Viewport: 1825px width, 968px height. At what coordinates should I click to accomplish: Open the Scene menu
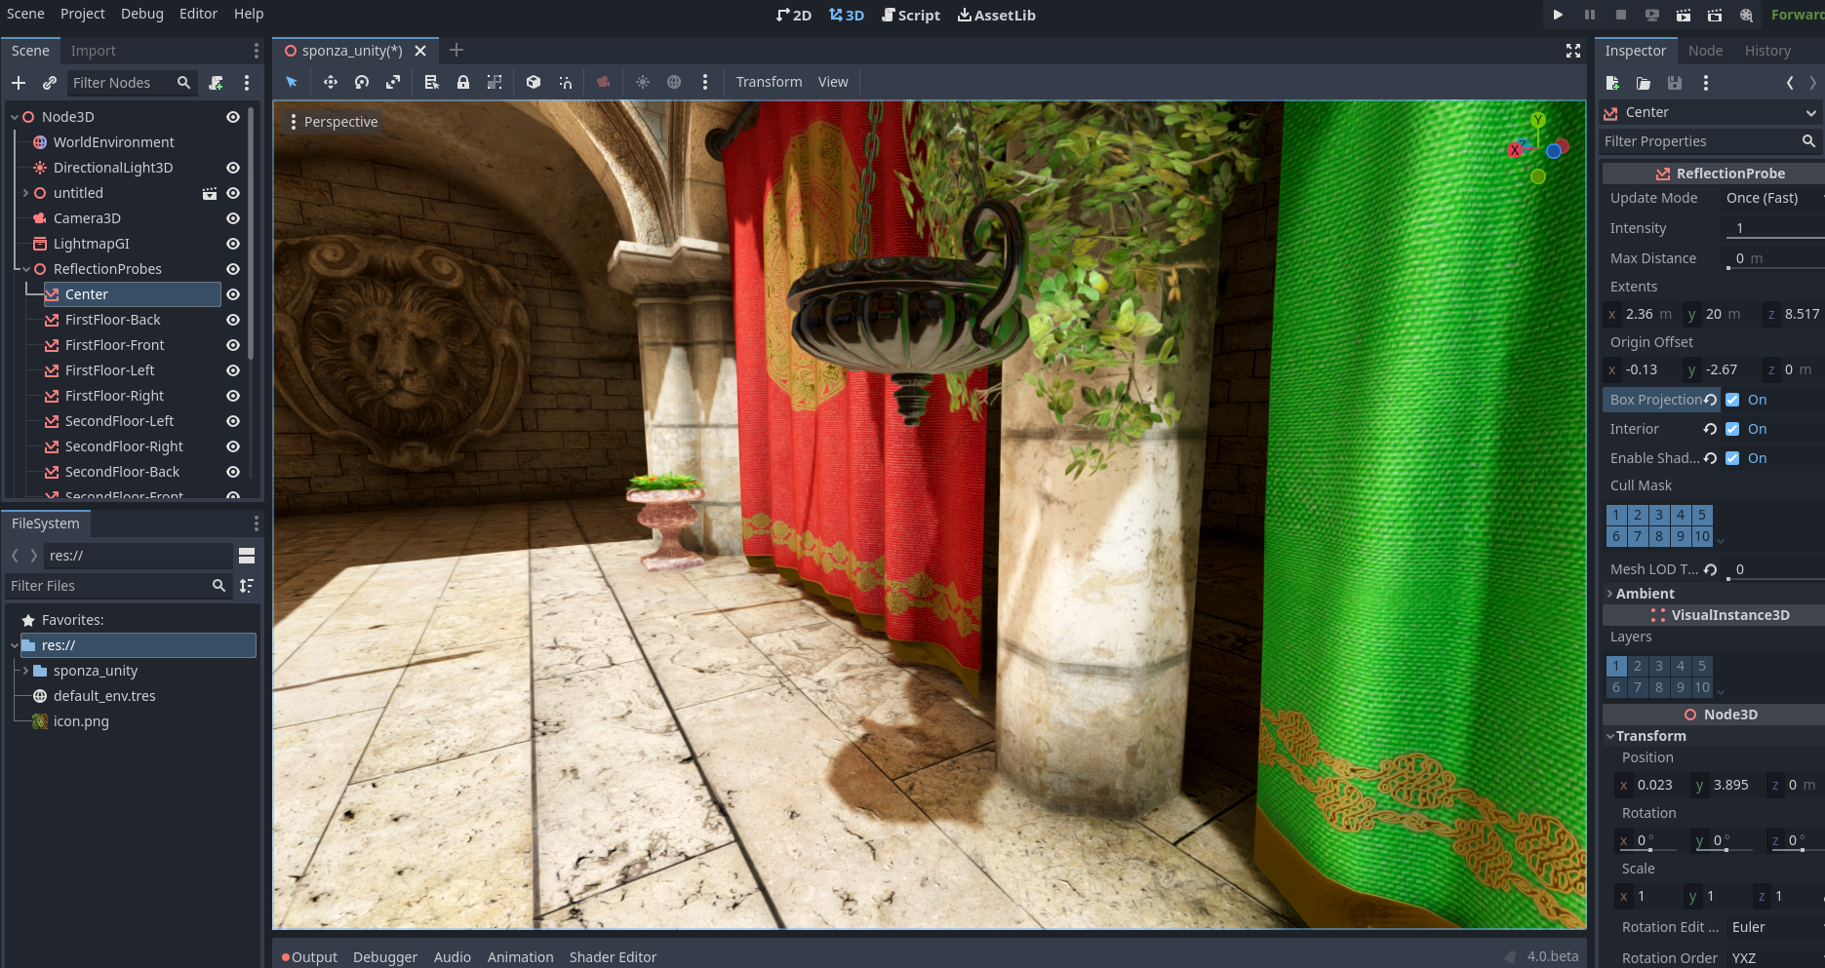coord(26,14)
